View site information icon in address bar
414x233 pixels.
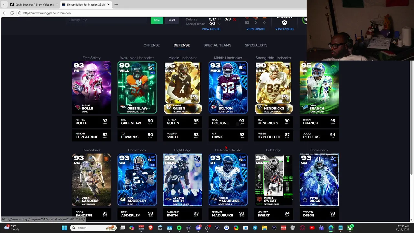pos(20,13)
